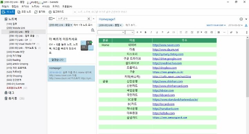Open the 서식(O) menu
Screen dimensions: 249x134
pyautogui.click(x=46, y=7)
